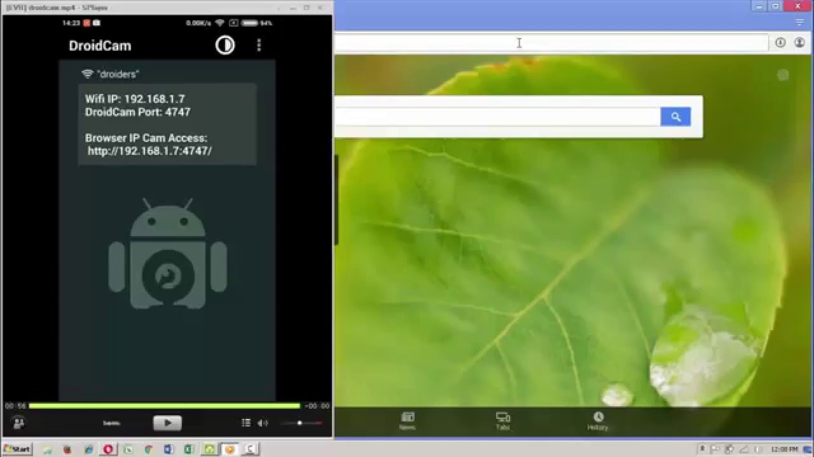Click the SPlayer share icon at bottom-left

click(x=18, y=423)
